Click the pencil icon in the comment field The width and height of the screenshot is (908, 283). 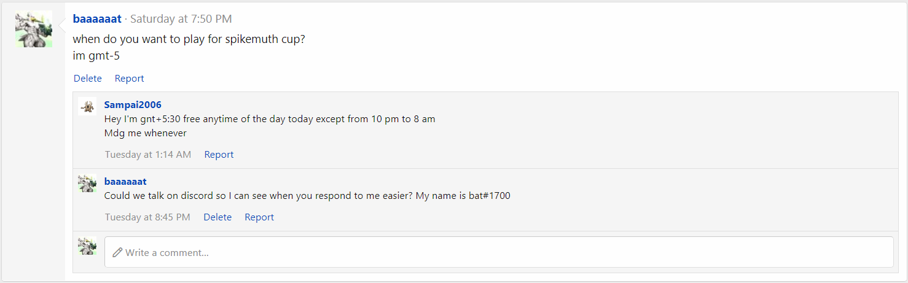tap(117, 252)
